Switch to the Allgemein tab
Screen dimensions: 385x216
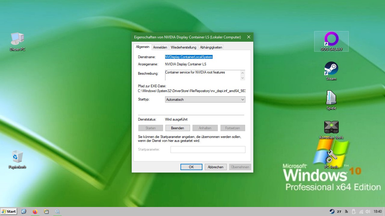[143, 47]
